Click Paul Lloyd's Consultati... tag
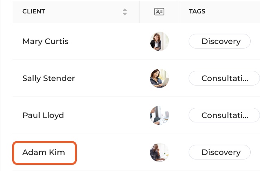The height and width of the screenshot is (171, 260). (224, 115)
